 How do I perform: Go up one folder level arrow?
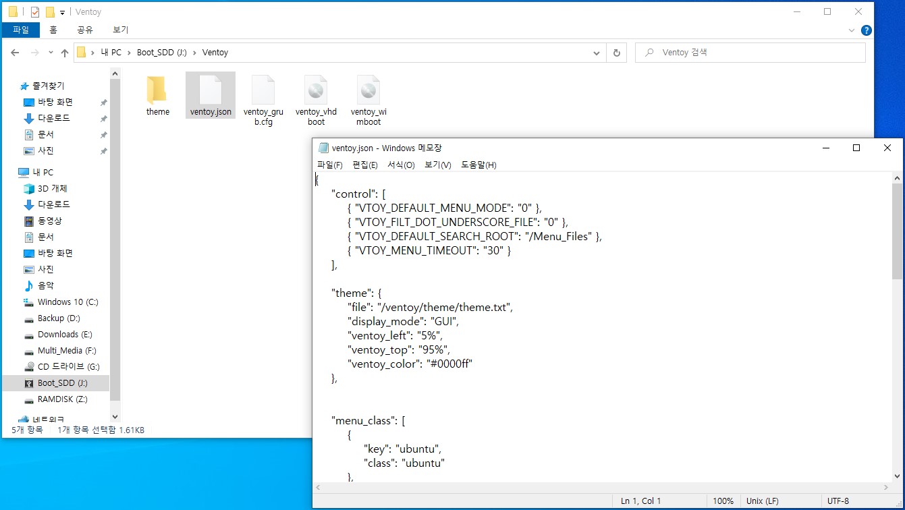(x=65, y=53)
